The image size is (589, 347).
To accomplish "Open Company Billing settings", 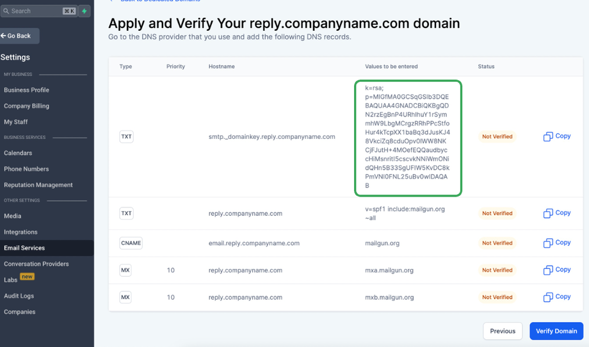I will (26, 106).
